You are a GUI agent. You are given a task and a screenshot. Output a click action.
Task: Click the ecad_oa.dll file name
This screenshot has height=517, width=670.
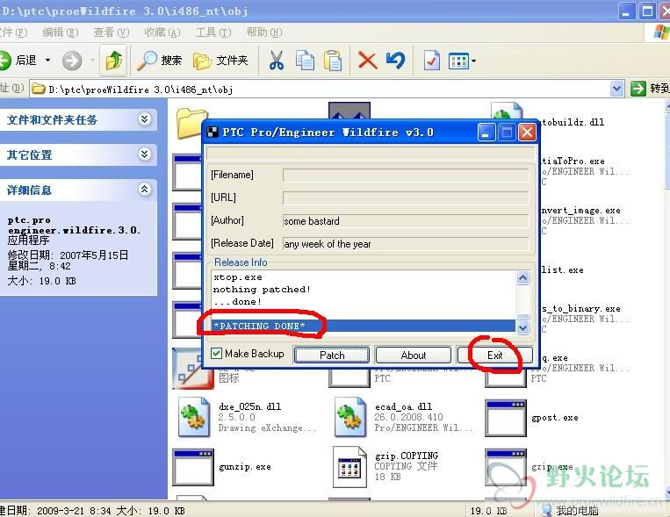[x=403, y=406]
